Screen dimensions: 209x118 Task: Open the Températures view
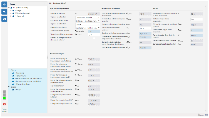pyautogui.click(x=21, y=76)
